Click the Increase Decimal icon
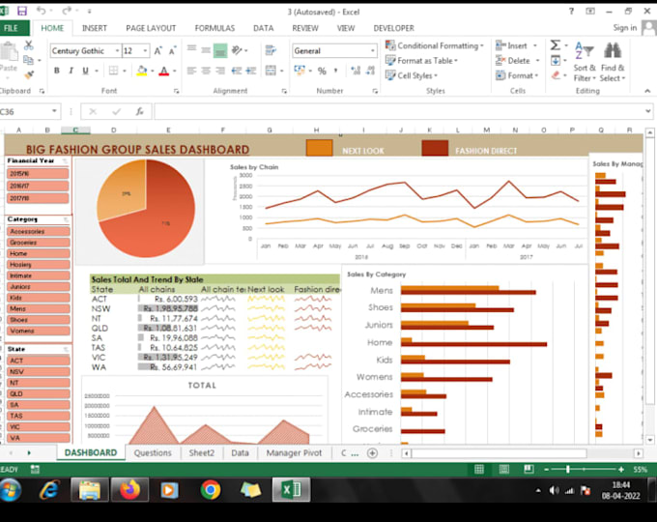The height and width of the screenshot is (522, 657). pyautogui.click(x=356, y=71)
